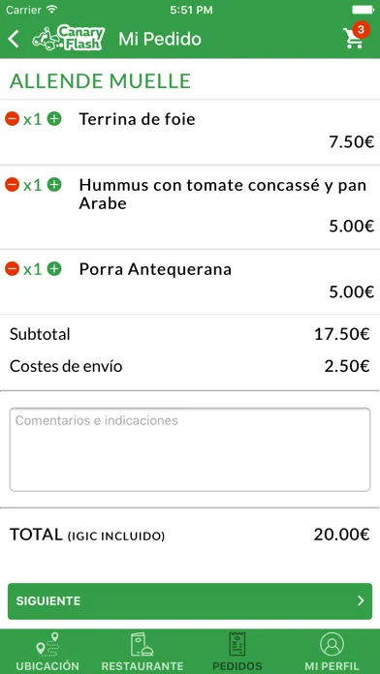Open the shopping cart with 3 items
Image resolution: width=380 pixels, height=674 pixels.
357,36
